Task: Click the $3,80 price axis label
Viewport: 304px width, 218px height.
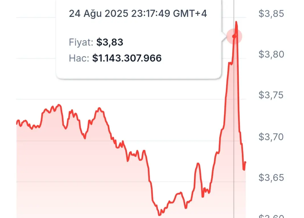Action: pyautogui.click(x=271, y=54)
